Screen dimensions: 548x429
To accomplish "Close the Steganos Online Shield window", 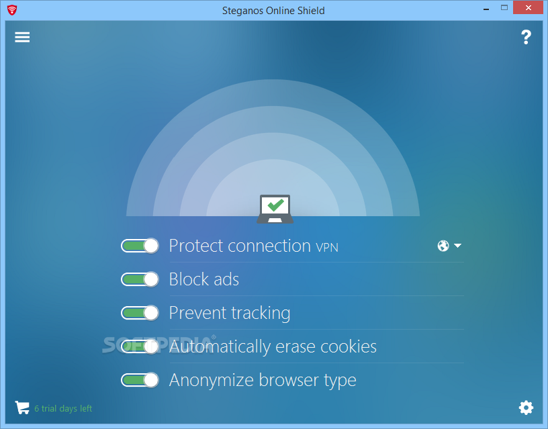I will pos(529,7).
